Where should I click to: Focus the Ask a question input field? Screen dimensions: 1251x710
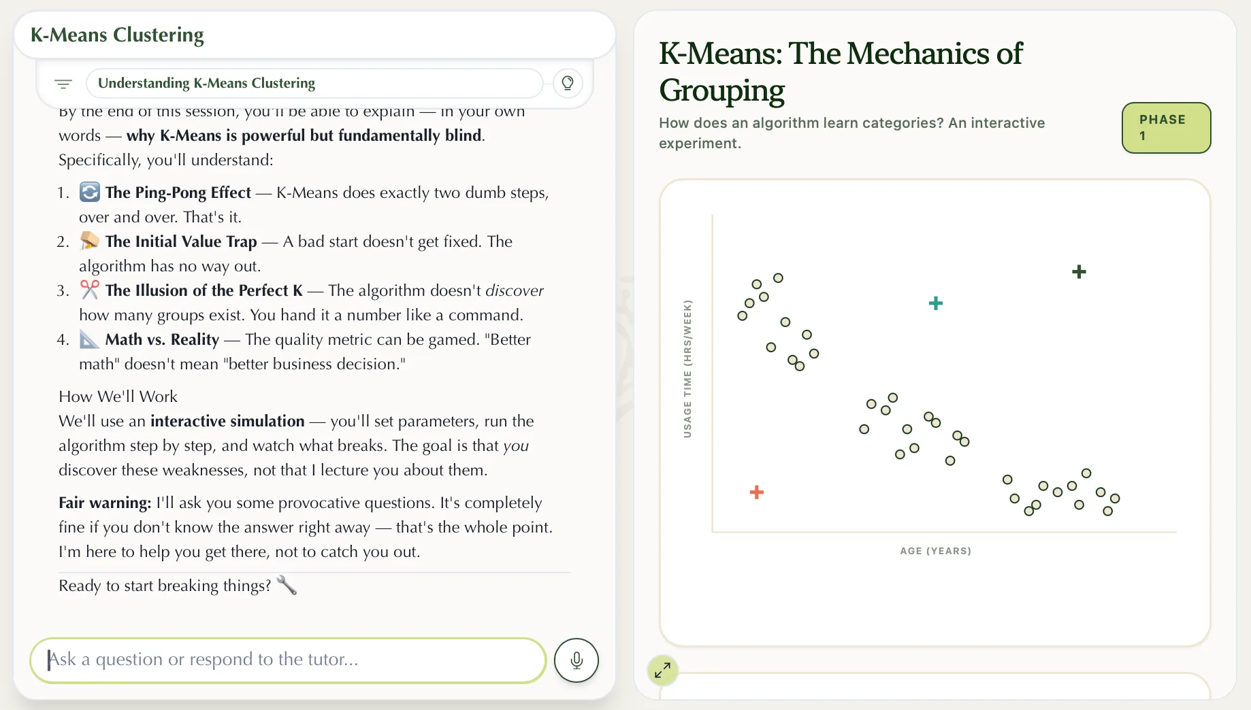coord(288,660)
